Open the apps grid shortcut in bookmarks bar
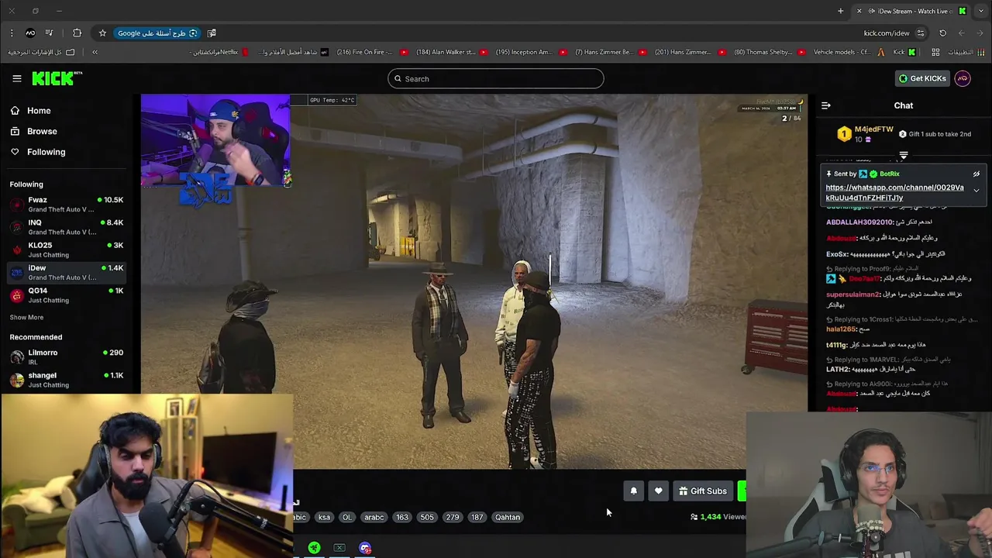This screenshot has height=558, width=992. (935, 52)
